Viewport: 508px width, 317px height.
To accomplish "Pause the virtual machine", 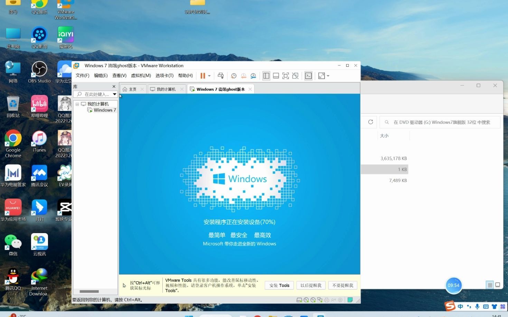I will [203, 76].
